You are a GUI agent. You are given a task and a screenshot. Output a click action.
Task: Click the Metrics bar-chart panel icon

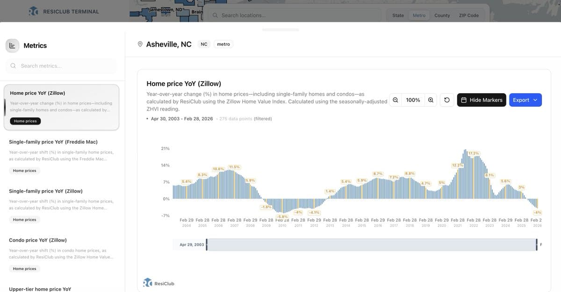[12, 45]
